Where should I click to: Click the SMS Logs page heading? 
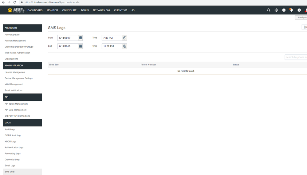tap(57, 28)
